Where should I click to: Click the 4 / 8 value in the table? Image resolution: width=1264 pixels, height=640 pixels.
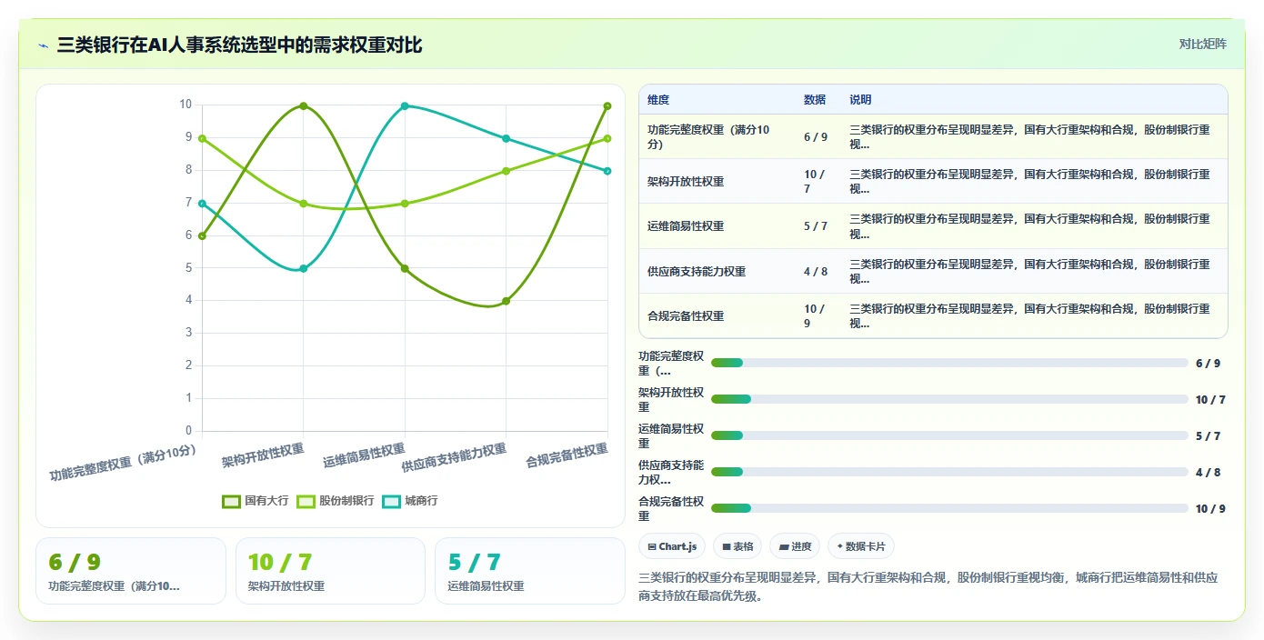pyautogui.click(x=816, y=271)
